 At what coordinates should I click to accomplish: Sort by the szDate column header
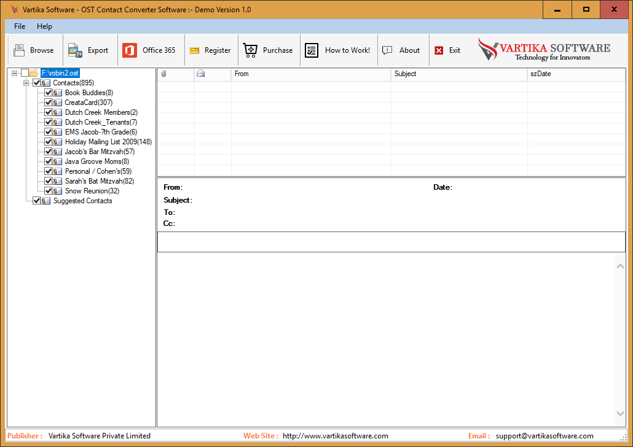(x=576, y=74)
